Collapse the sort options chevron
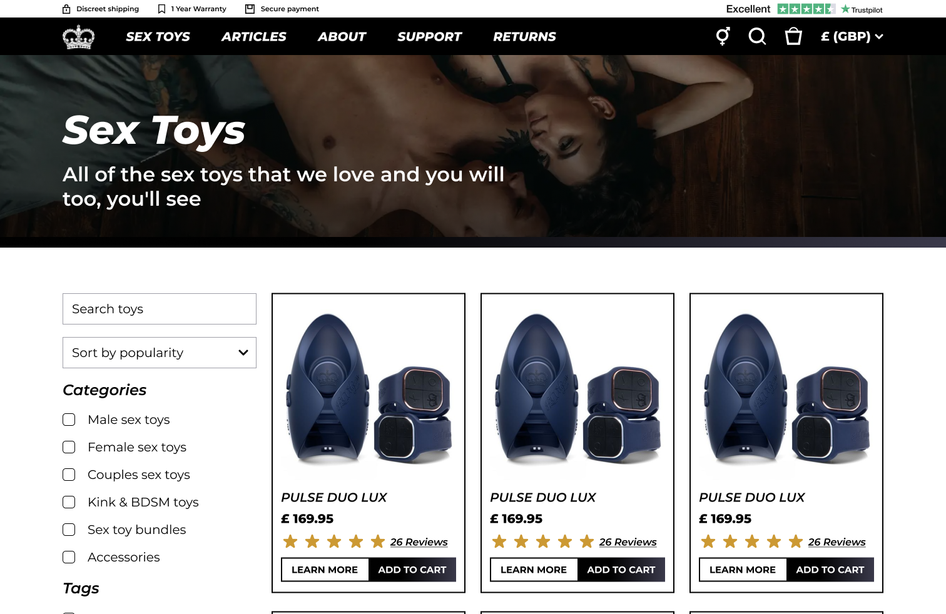The height and width of the screenshot is (614, 946). point(243,353)
